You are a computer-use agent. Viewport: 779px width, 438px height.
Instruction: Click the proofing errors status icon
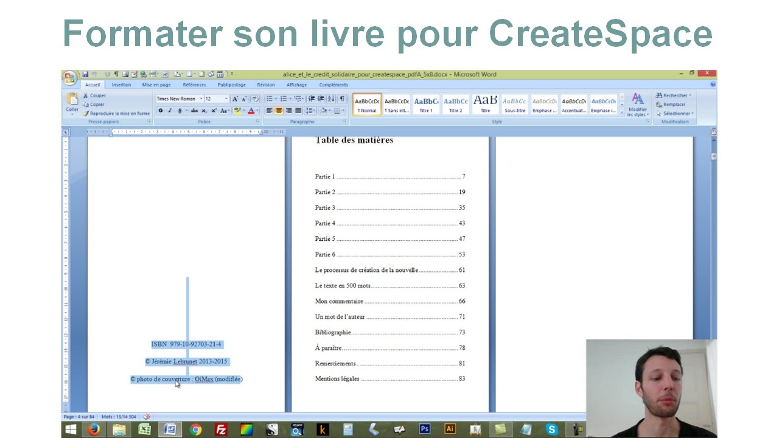(x=147, y=417)
